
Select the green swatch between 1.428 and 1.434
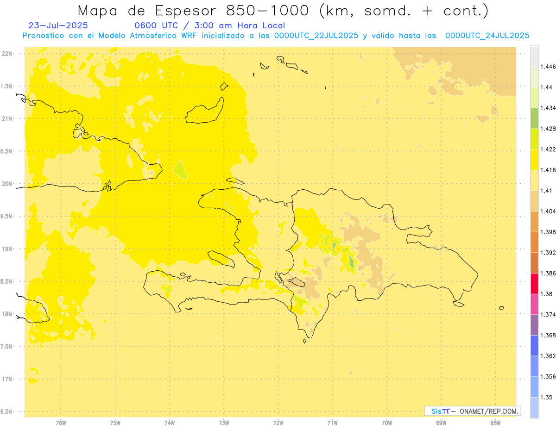pyautogui.click(x=535, y=118)
